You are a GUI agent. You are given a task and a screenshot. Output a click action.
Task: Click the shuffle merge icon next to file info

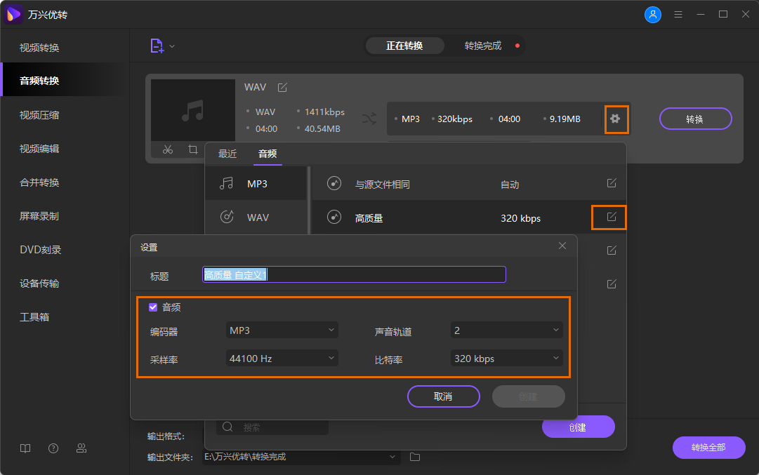(369, 119)
